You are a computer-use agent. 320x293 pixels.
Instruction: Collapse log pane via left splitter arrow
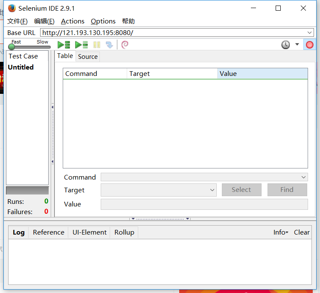coord(133,219)
